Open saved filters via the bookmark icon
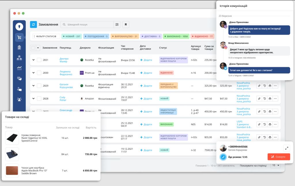This screenshot has width=295, height=186. [126, 25]
